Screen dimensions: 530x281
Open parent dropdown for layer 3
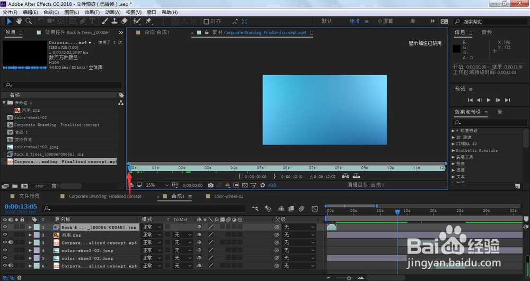pyautogui.click(x=299, y=242)
